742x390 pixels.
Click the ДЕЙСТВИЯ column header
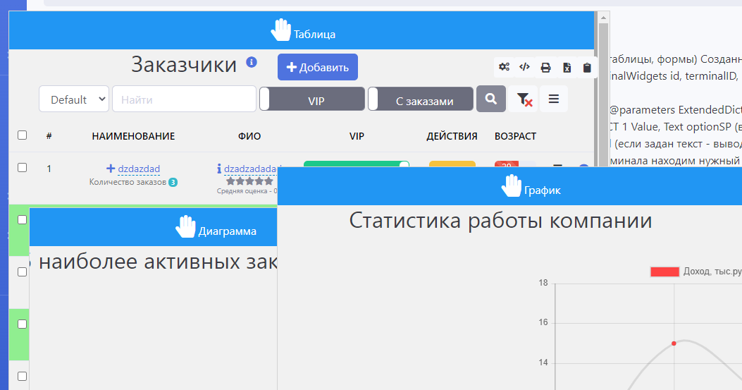click(452, 137)
